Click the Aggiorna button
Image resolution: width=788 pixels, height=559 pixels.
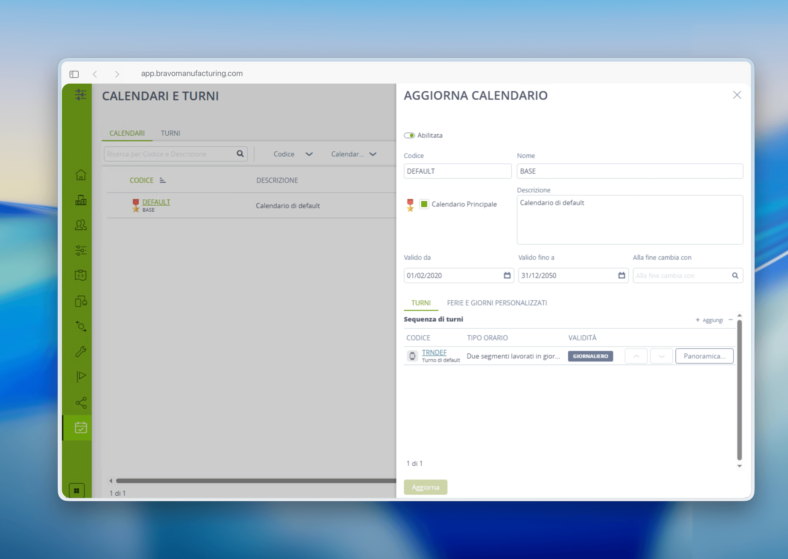(x=425, y=487)
